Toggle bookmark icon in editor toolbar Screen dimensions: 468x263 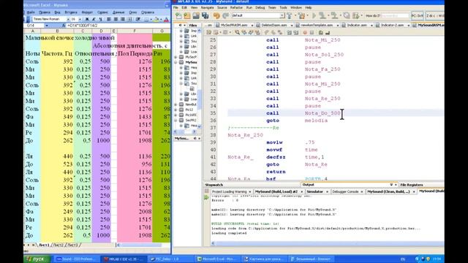(280, 32)
